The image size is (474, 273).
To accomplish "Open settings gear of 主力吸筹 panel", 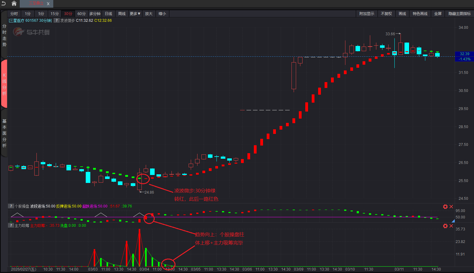I will (x=445, y=226).
